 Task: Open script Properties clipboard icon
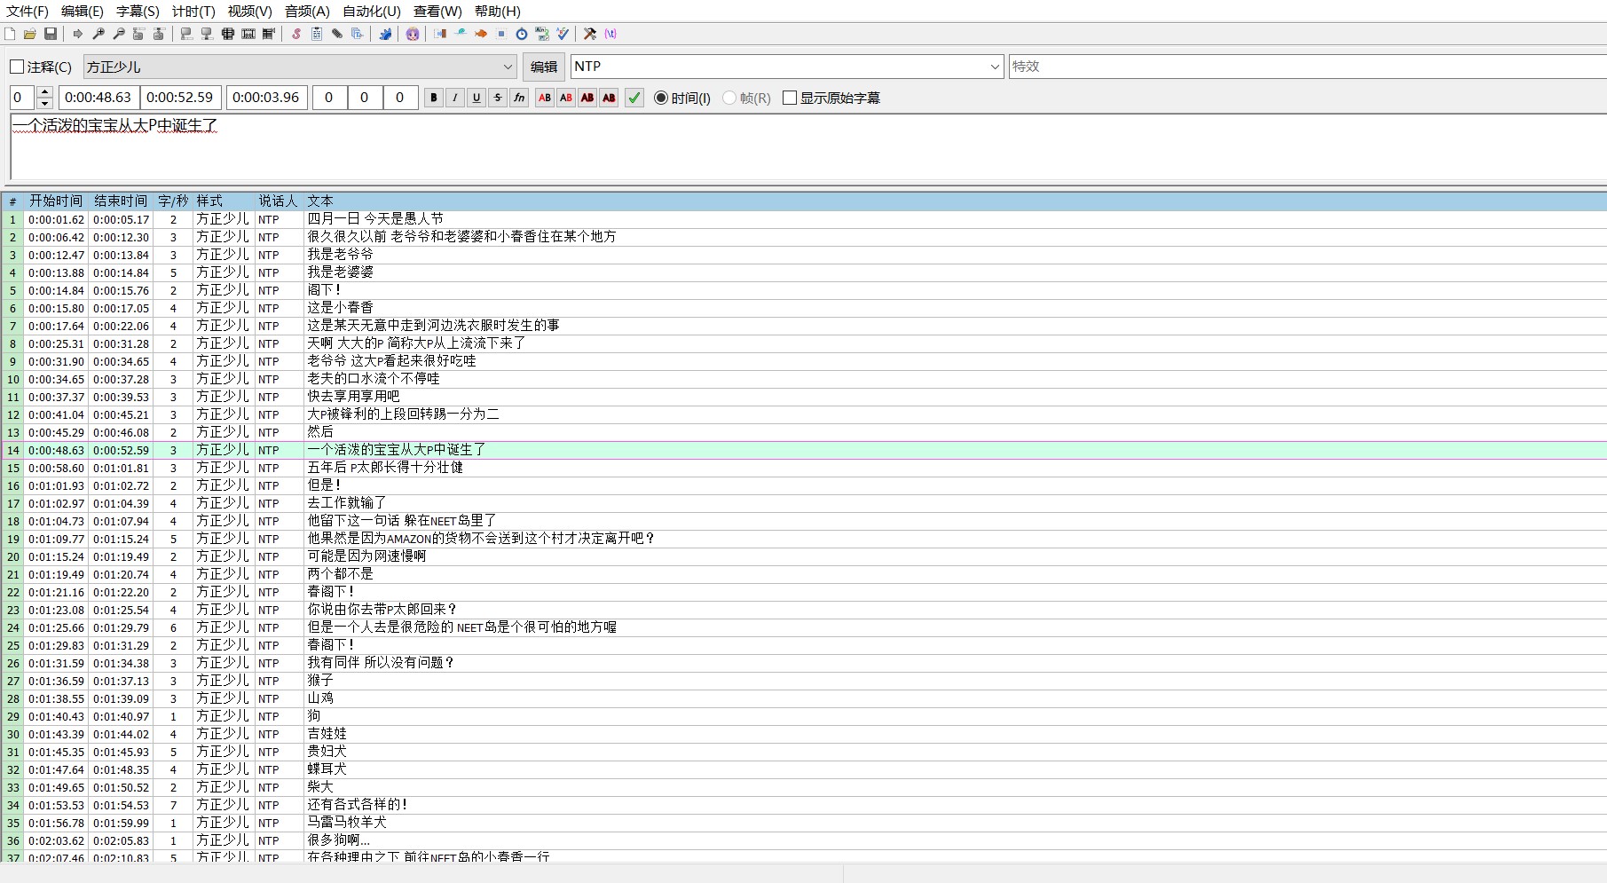tap(317, 34)
